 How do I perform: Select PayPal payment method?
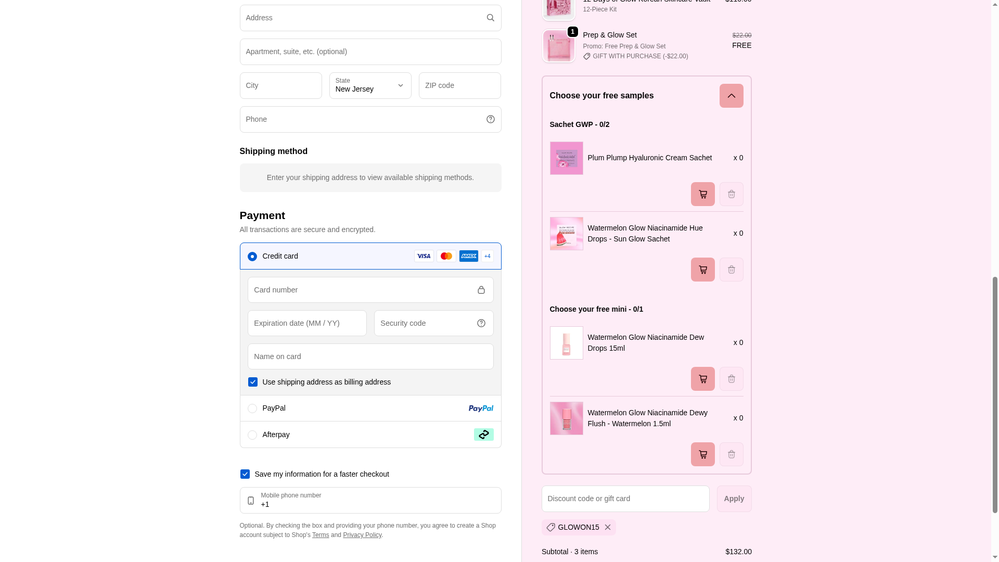pos(252,408)
